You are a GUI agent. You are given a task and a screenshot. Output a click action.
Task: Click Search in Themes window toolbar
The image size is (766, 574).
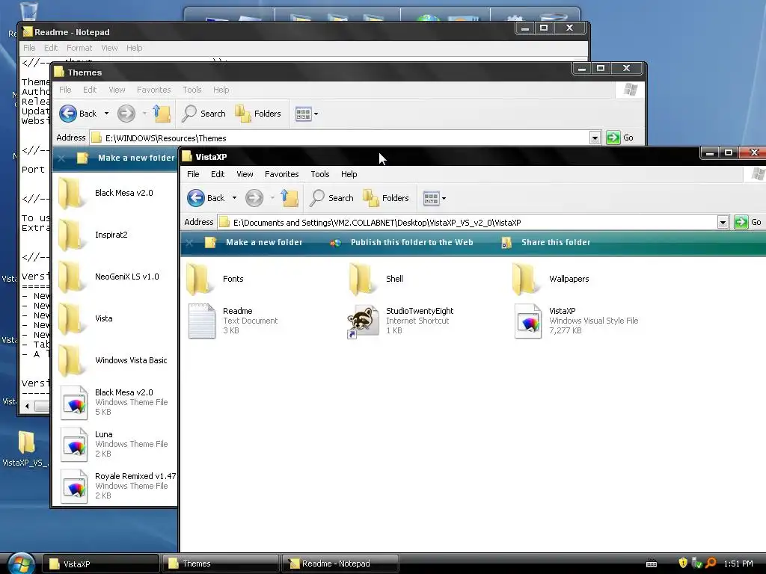[x=203, y=114]
